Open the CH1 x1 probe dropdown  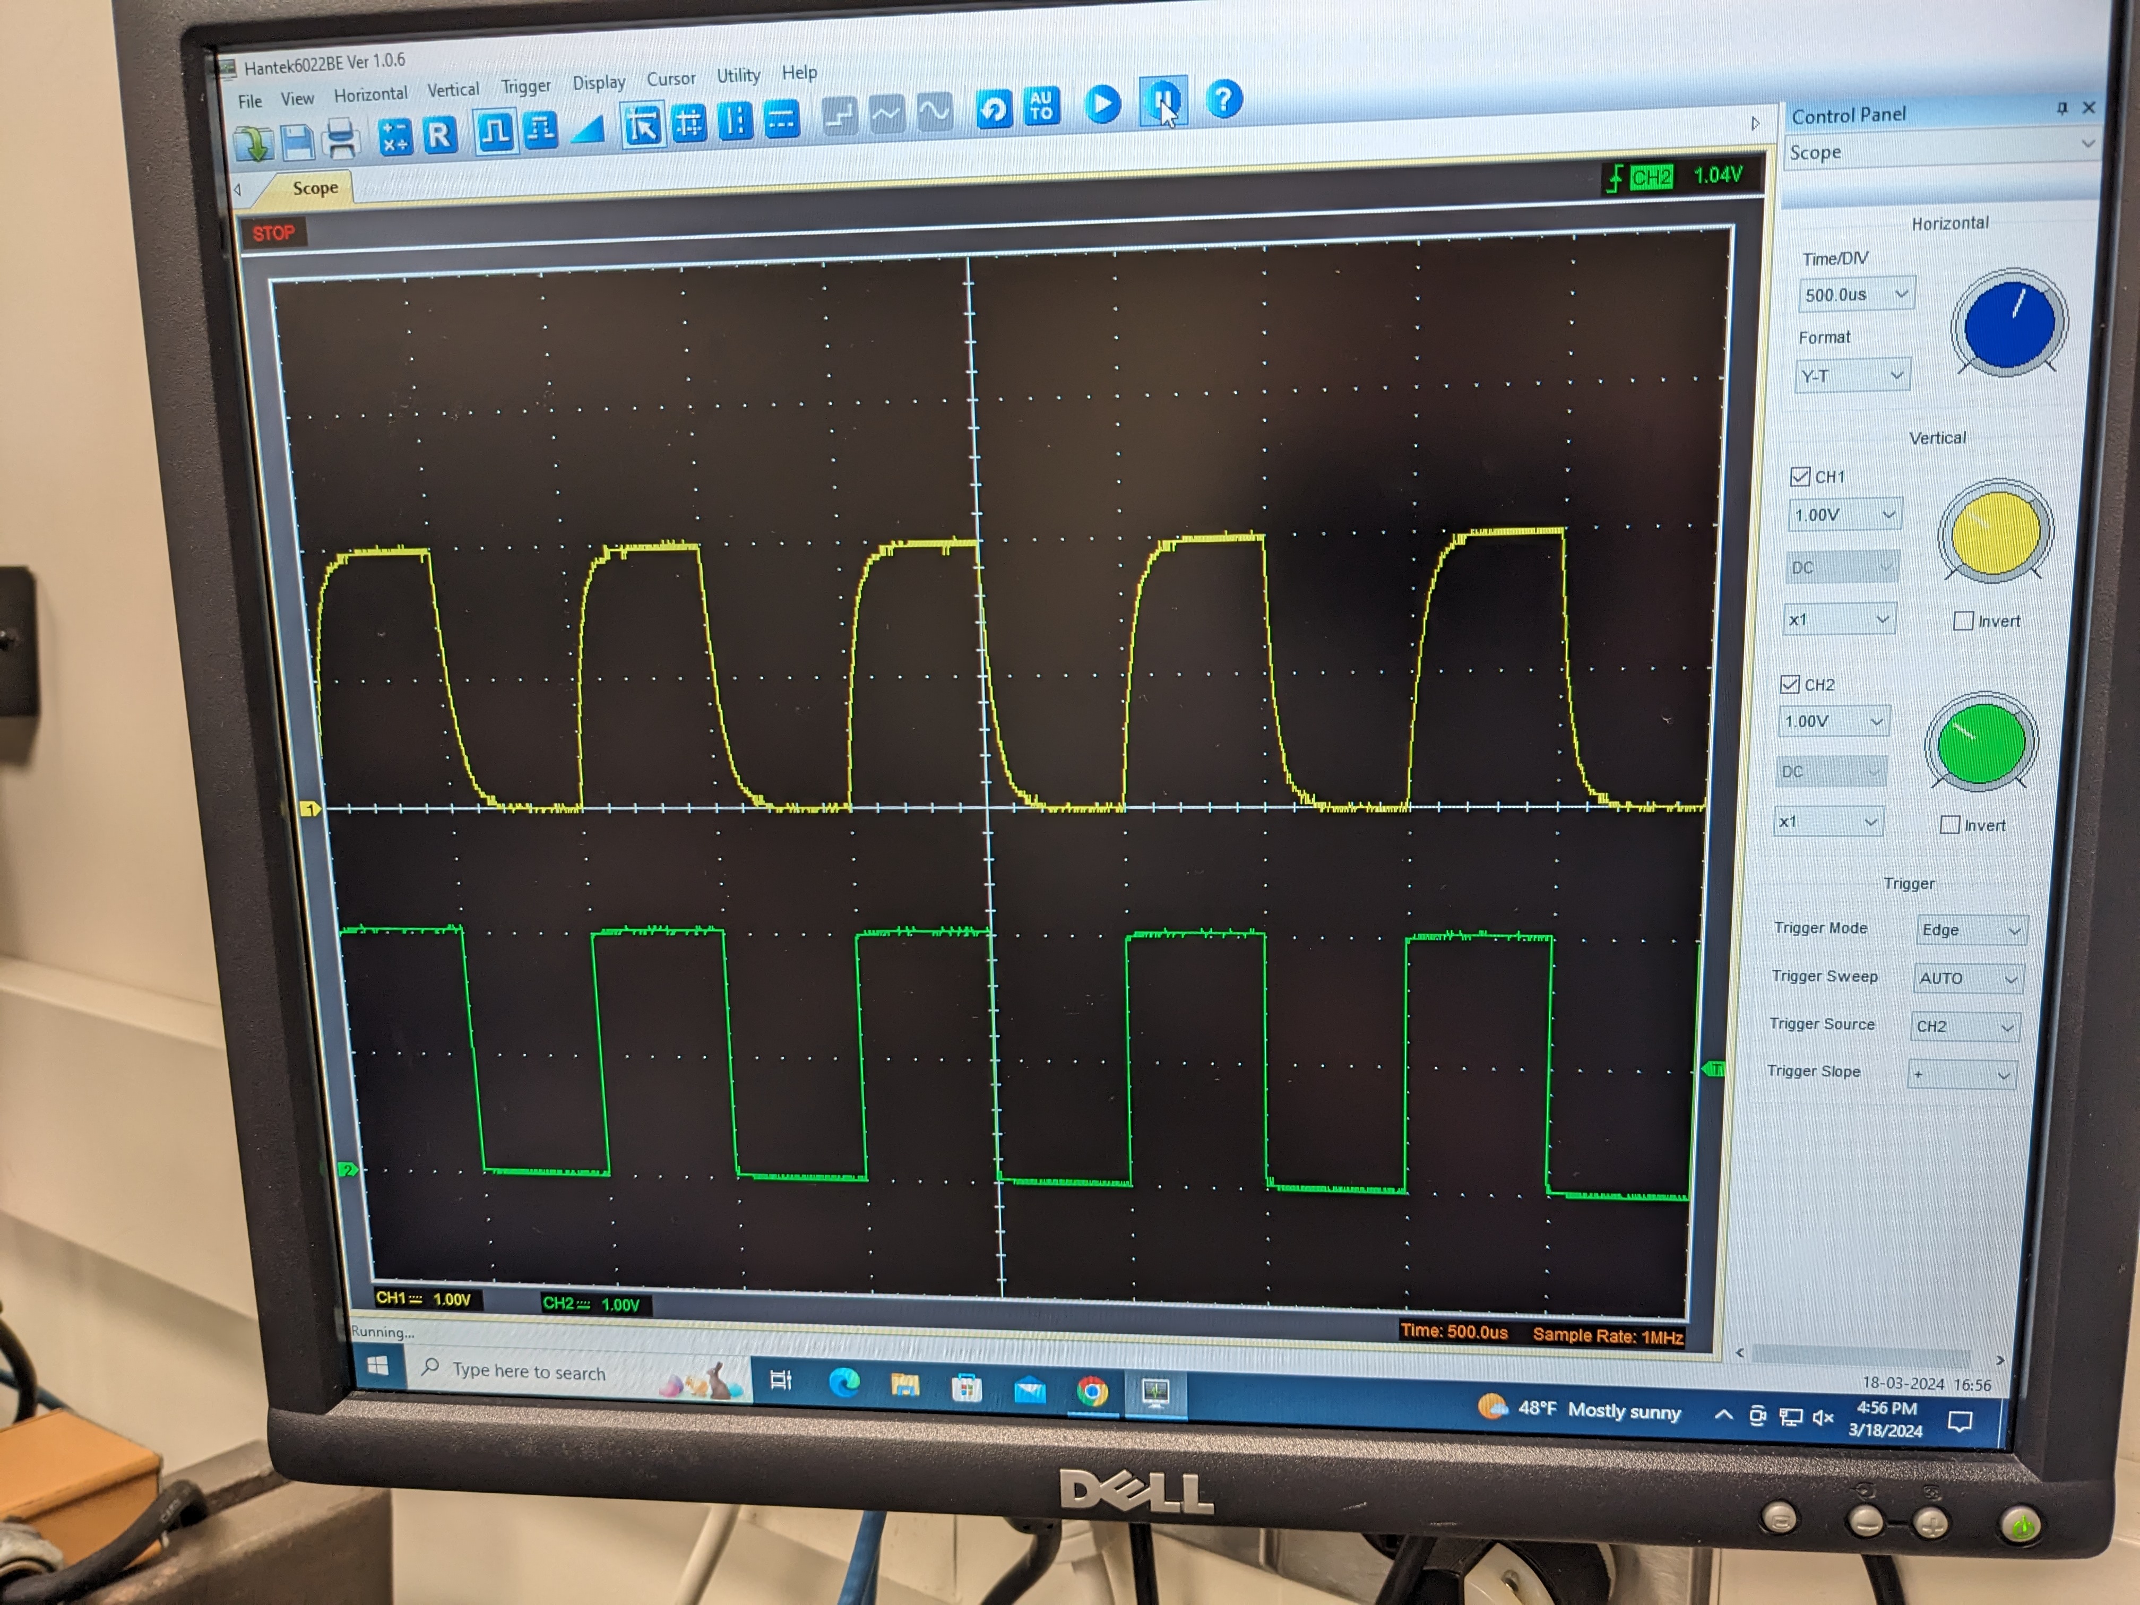[1838, 619]
